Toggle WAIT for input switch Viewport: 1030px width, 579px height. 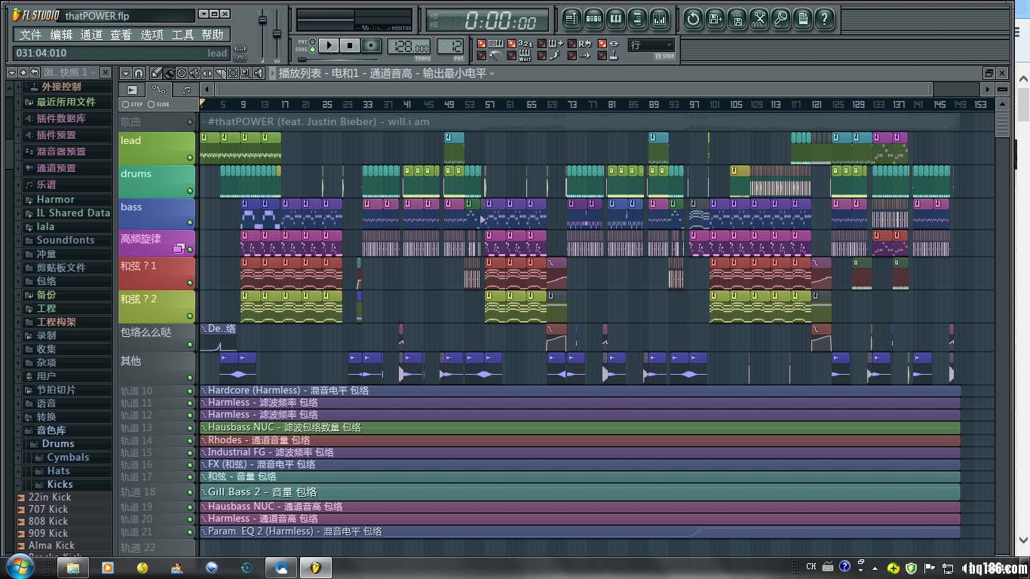coord(512,56)
